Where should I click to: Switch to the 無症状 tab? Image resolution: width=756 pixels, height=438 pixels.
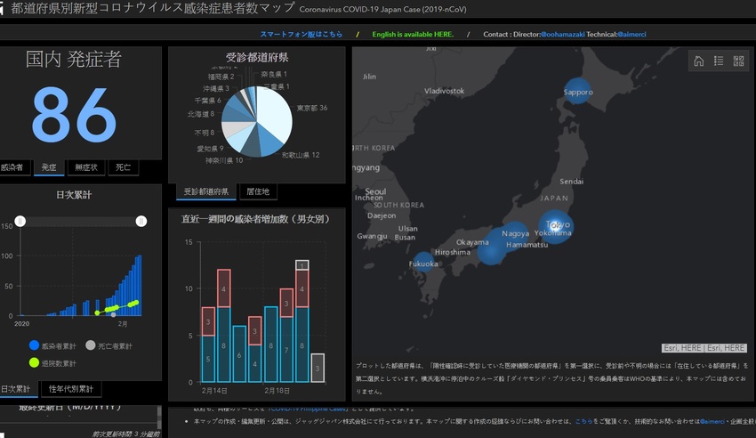point(86,167)
